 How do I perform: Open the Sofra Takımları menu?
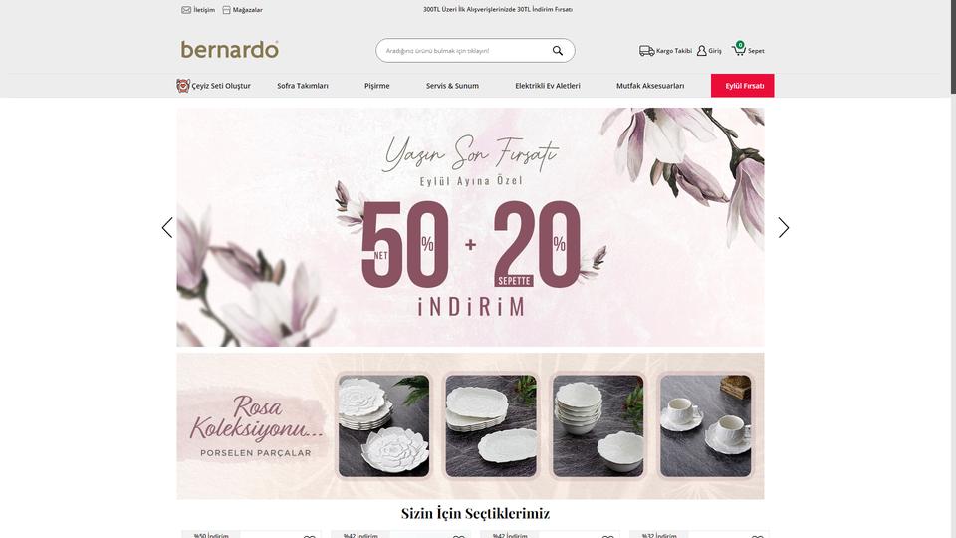[x=303, y=86]
